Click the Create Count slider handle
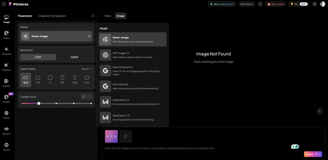 coord(39,103)
